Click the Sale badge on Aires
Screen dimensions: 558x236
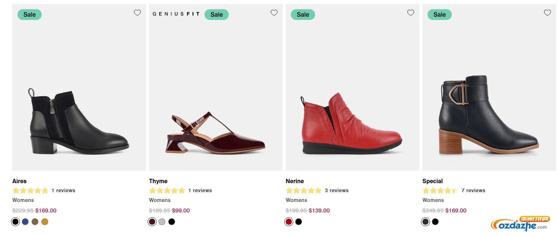click(x=29, y=14)
